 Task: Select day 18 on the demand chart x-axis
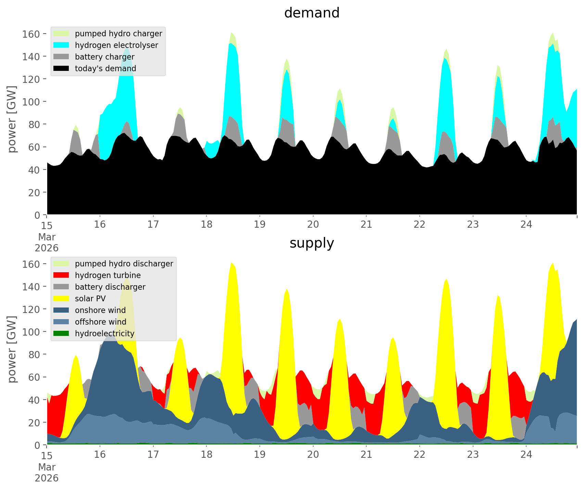click(206, 225)
